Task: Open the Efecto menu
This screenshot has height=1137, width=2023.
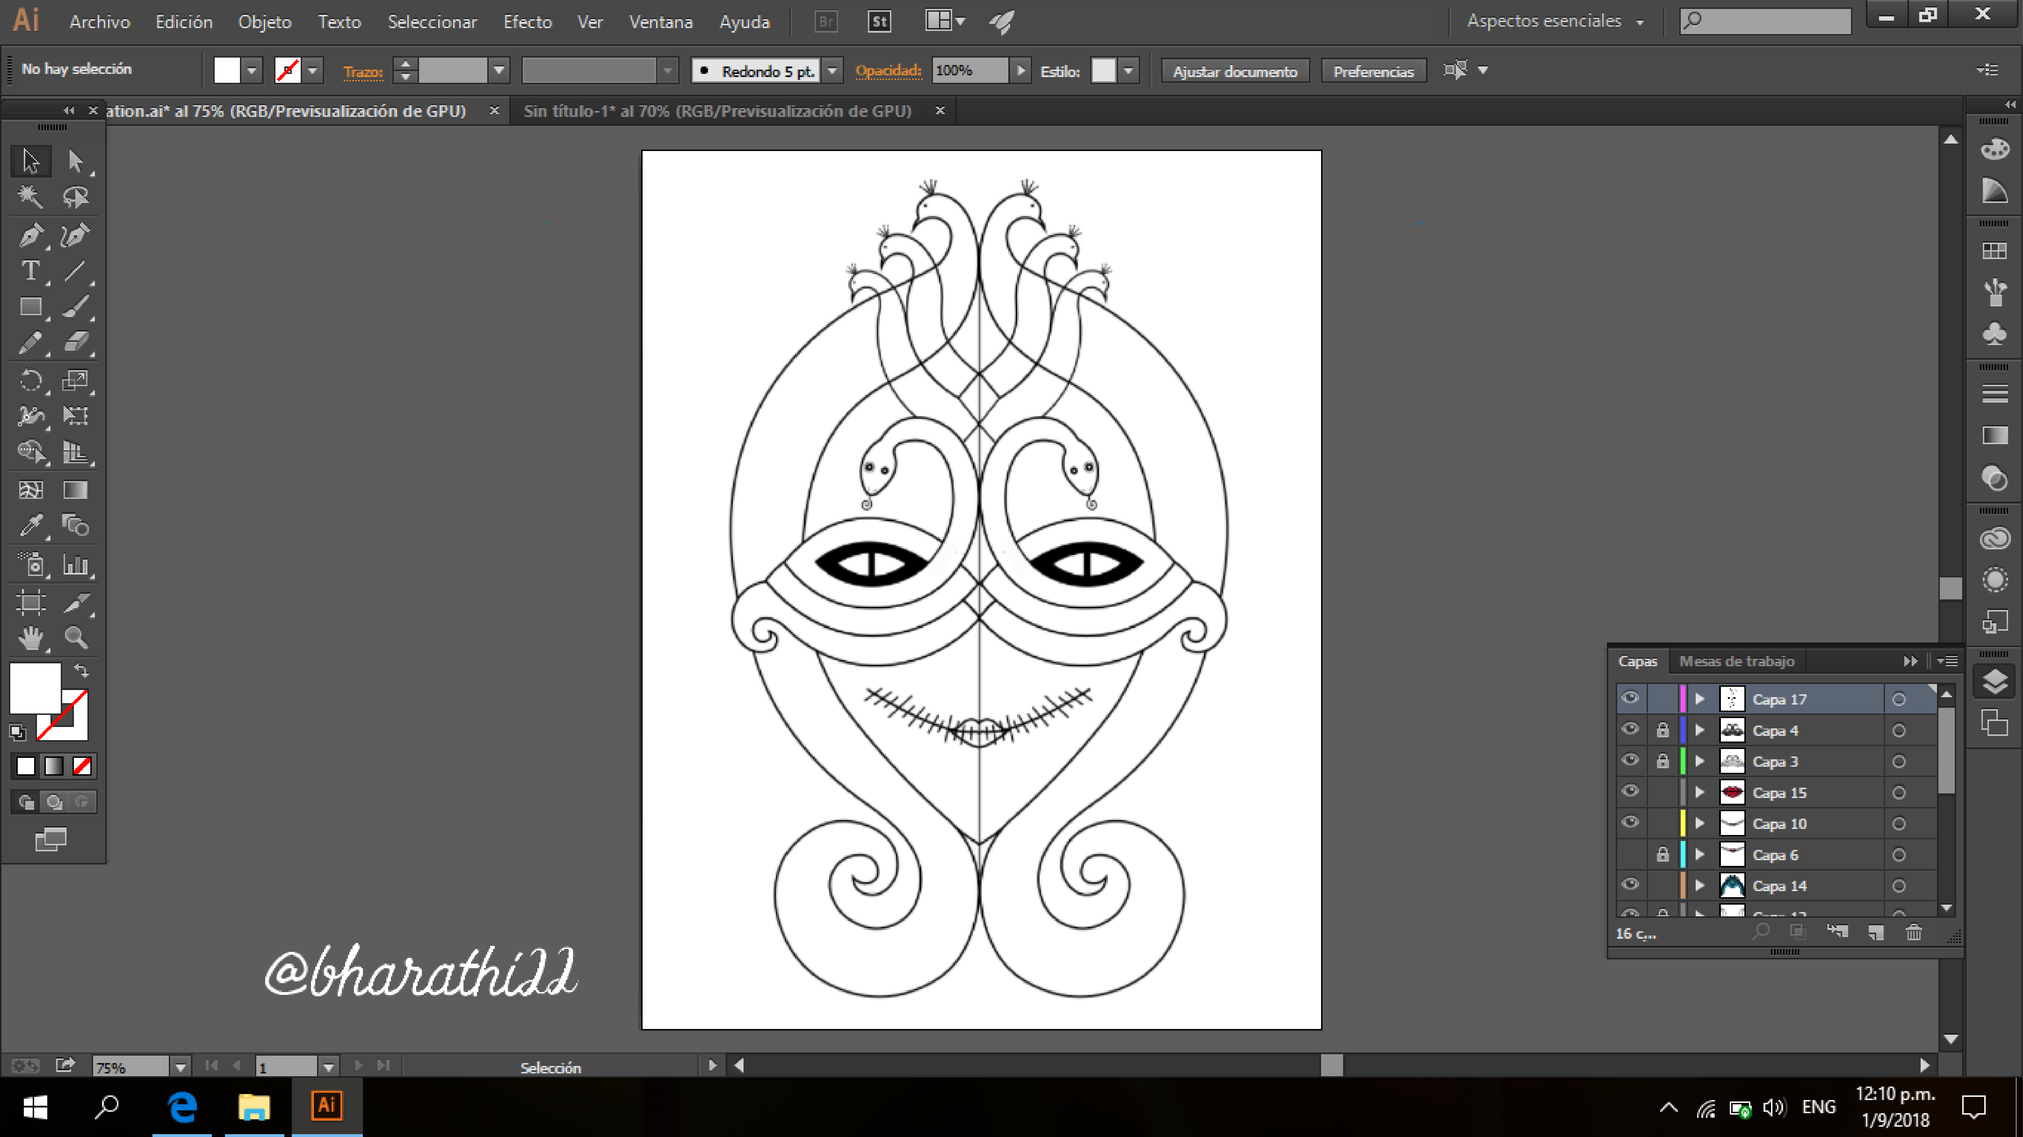Action: (528, 22)
